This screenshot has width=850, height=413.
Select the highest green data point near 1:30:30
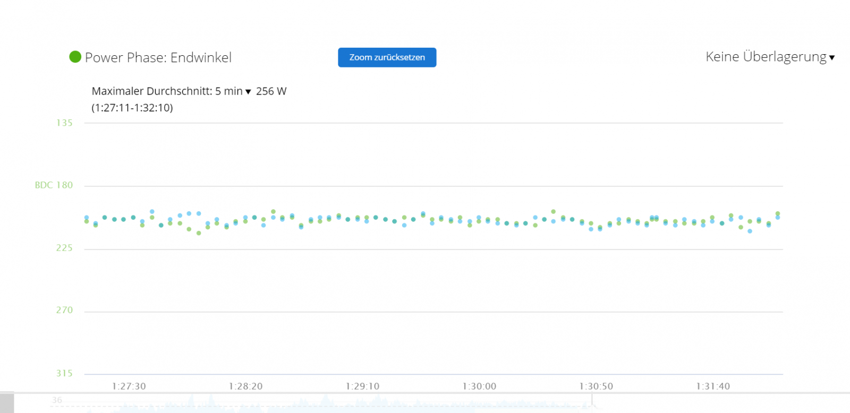(553, 212)
